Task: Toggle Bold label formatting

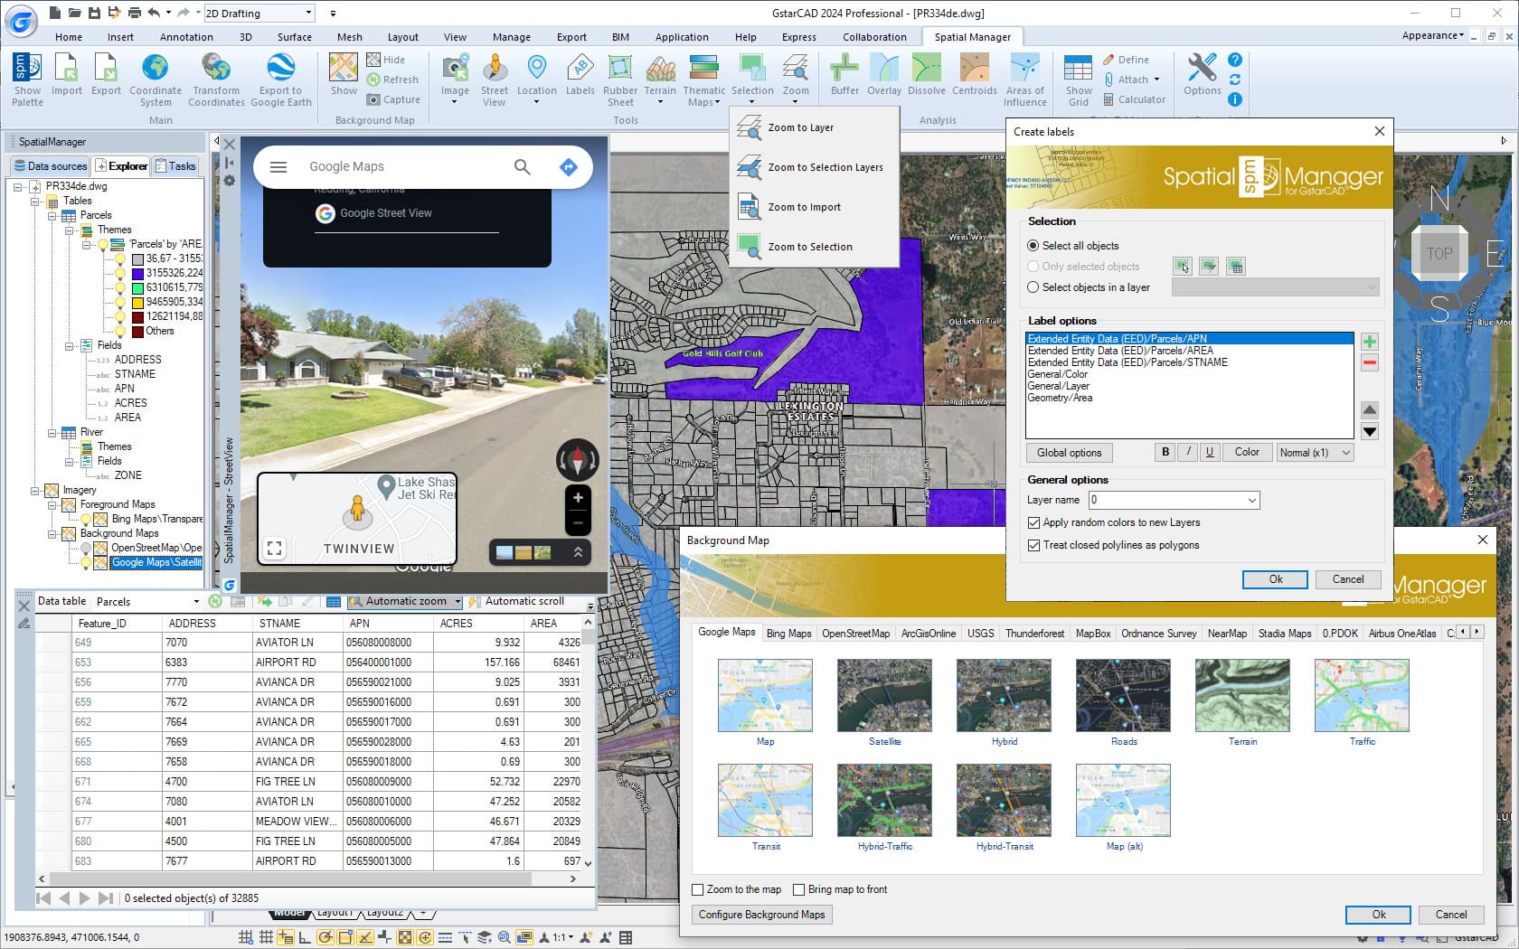Action: (1165, 453)
